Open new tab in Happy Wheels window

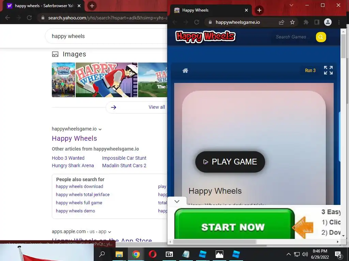tap(259, 10)
